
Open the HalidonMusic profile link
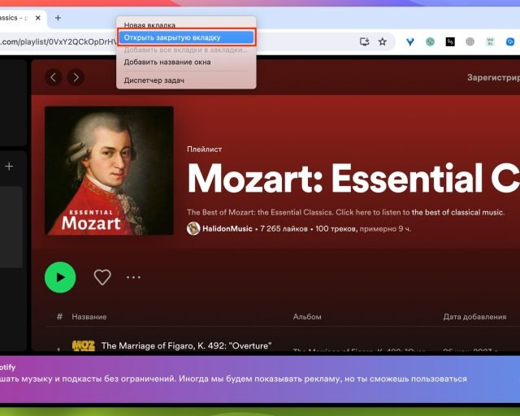[x=227, y=229]
